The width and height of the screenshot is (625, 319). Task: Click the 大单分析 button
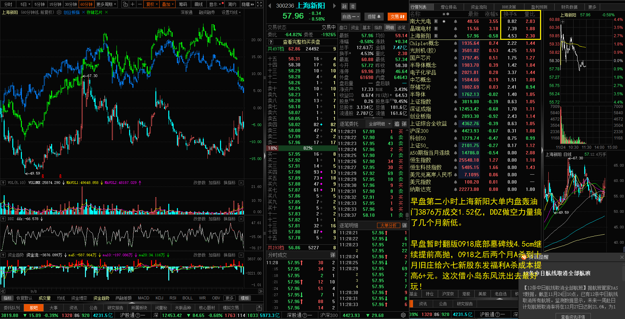click(388, 225)
